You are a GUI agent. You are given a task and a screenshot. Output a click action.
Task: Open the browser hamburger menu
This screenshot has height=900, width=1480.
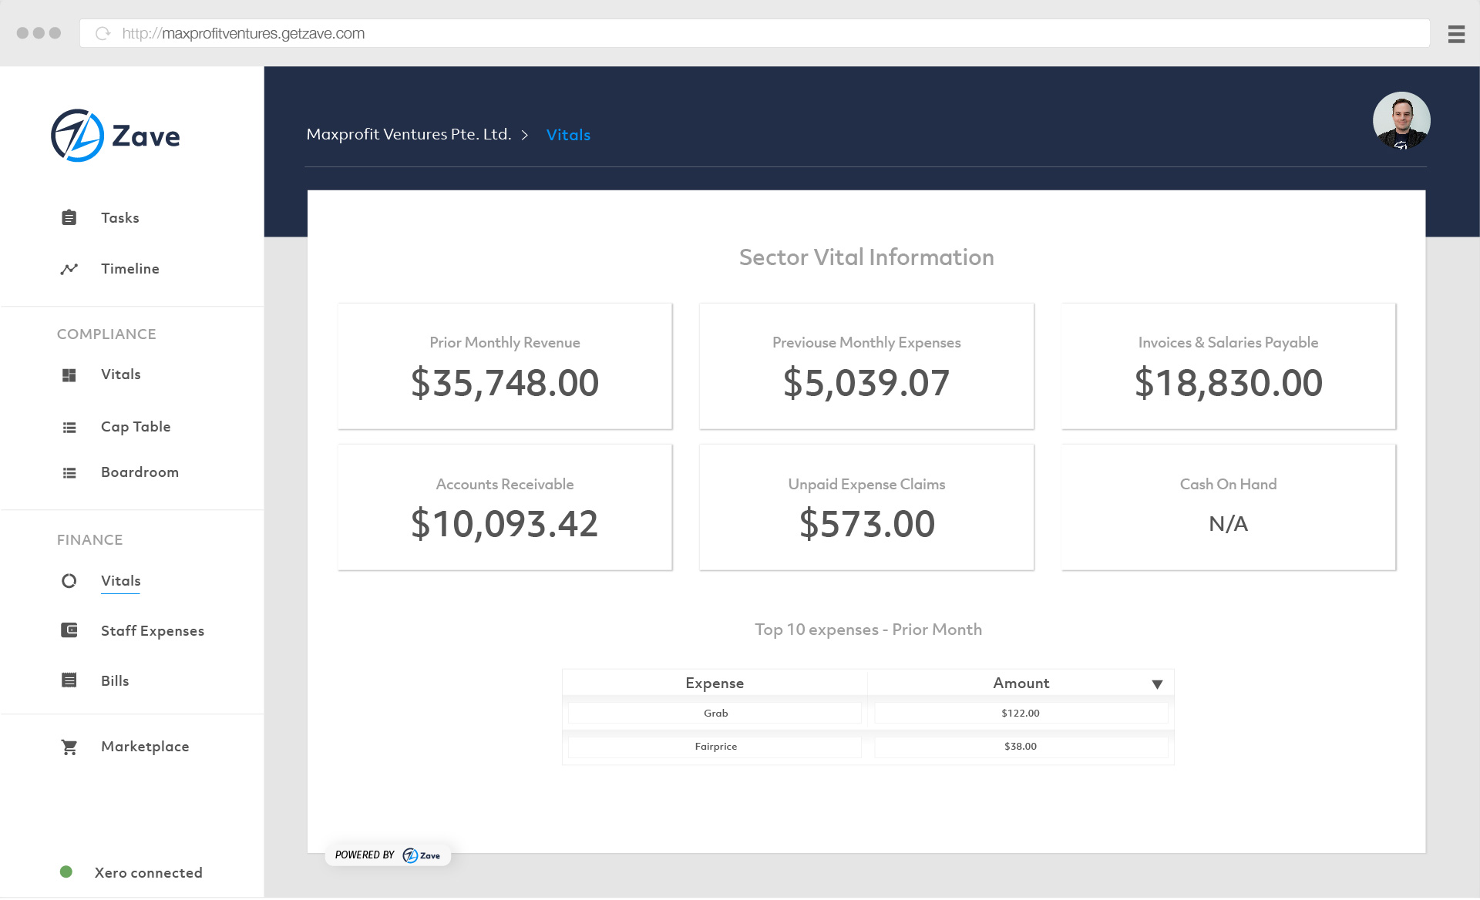click(x=1455, y=34)
